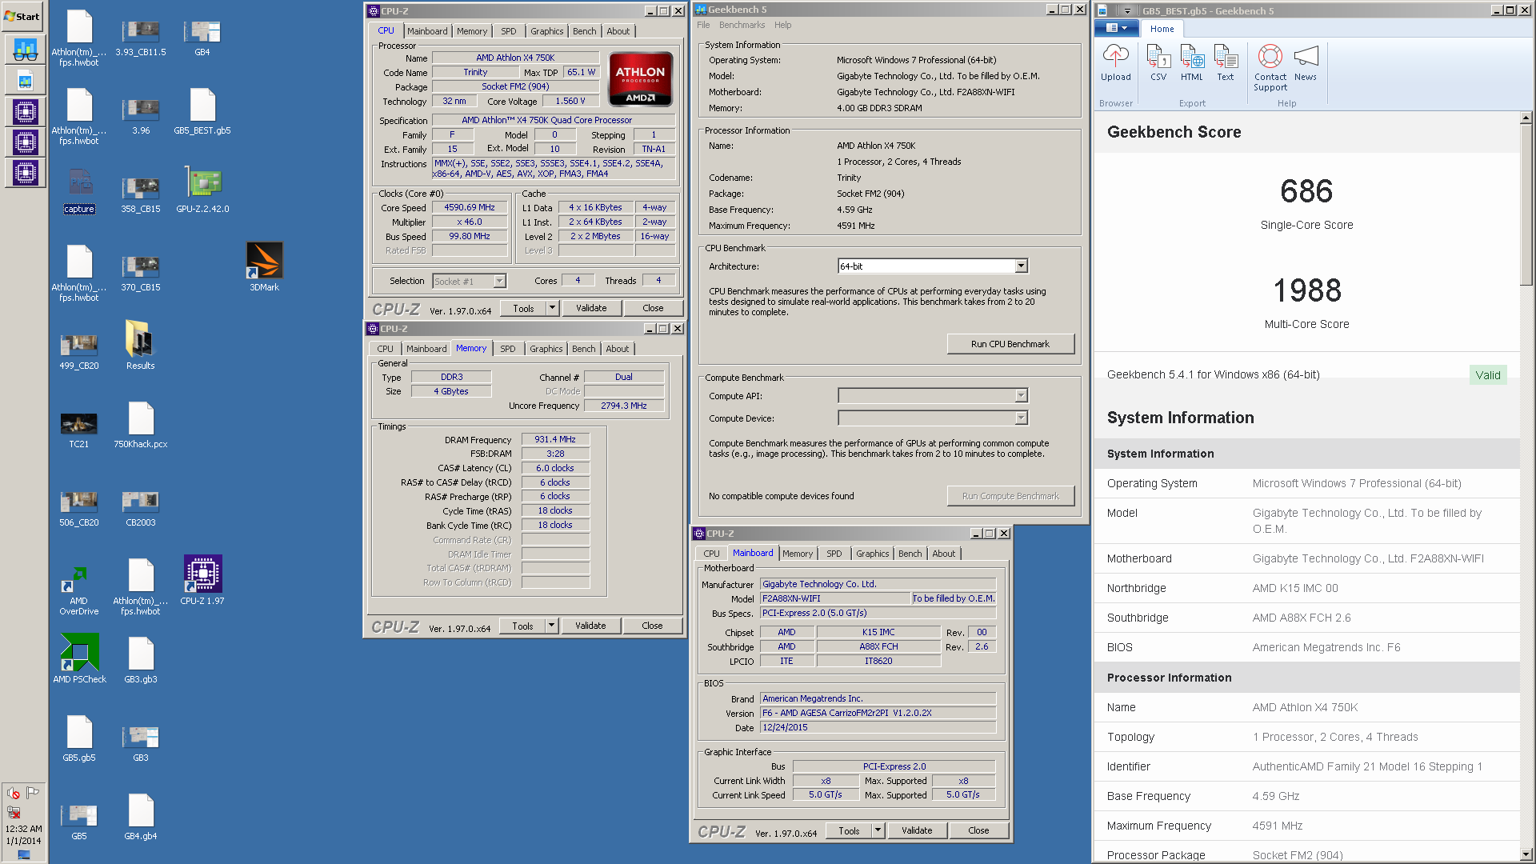This screenshot has height=864, width=1536.
Task: Switch to SPD tab in CPU-Z Memory window
Action: coord(508,349)
